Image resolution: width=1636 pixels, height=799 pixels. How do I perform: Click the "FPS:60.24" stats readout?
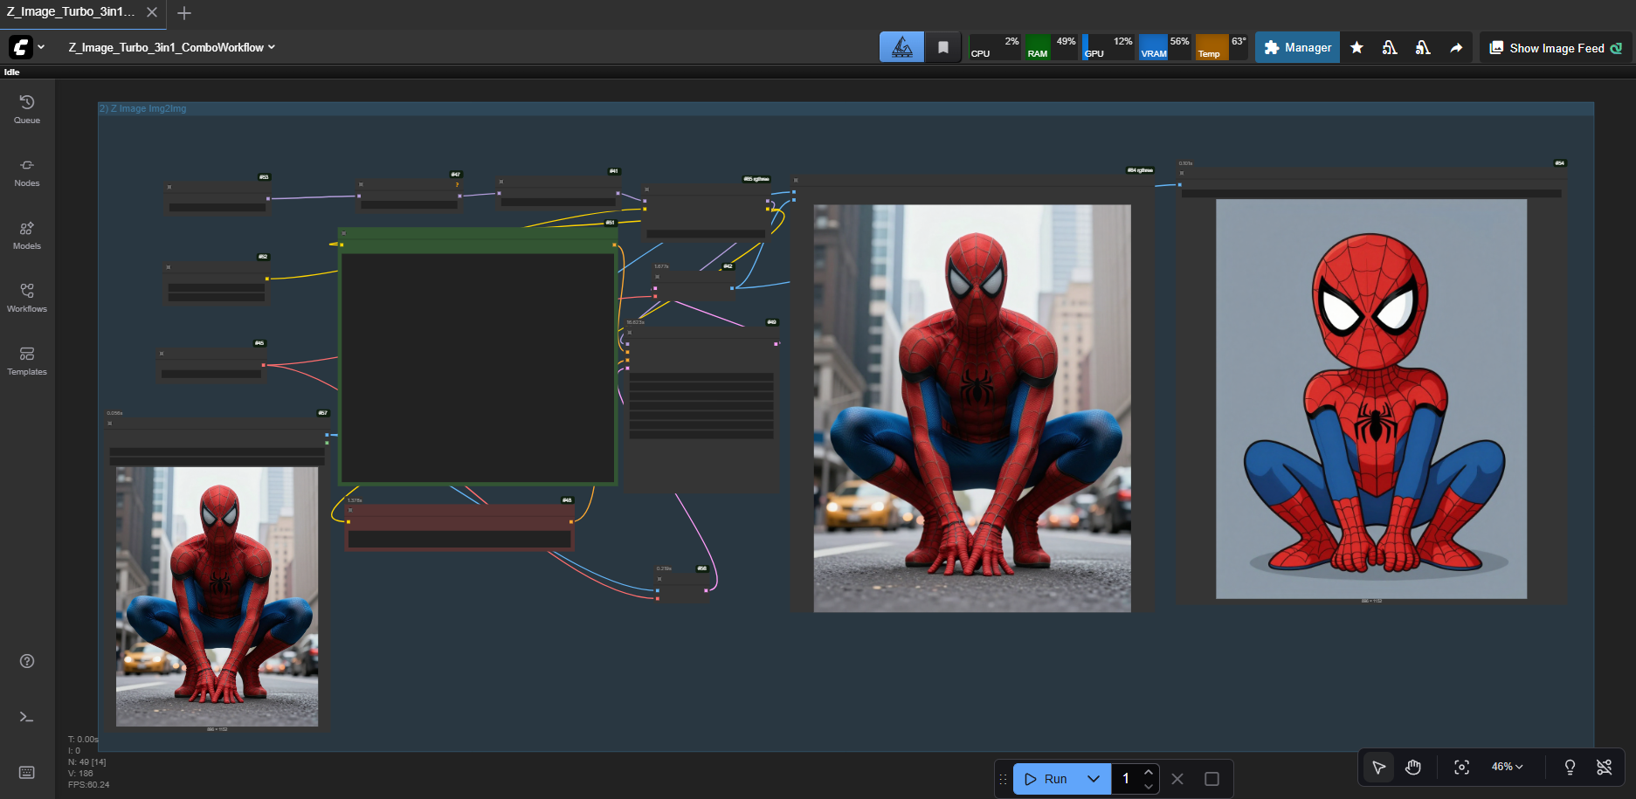[89, 784]
